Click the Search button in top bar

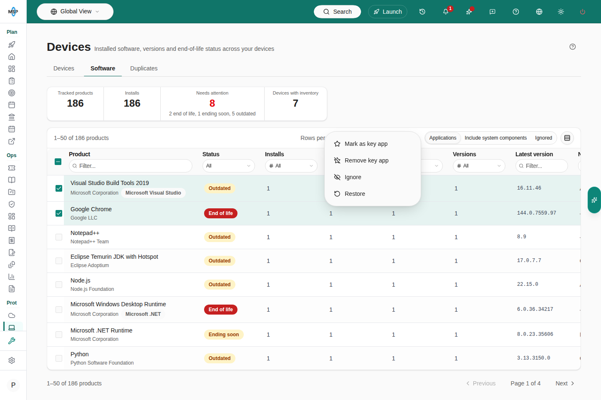(x=337, y=12)
